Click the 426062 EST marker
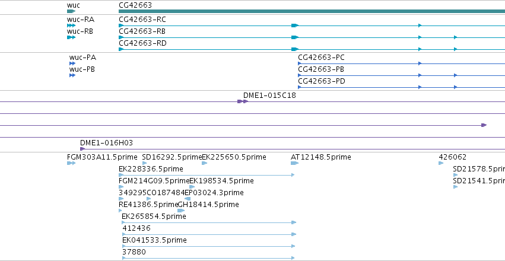 441,163
